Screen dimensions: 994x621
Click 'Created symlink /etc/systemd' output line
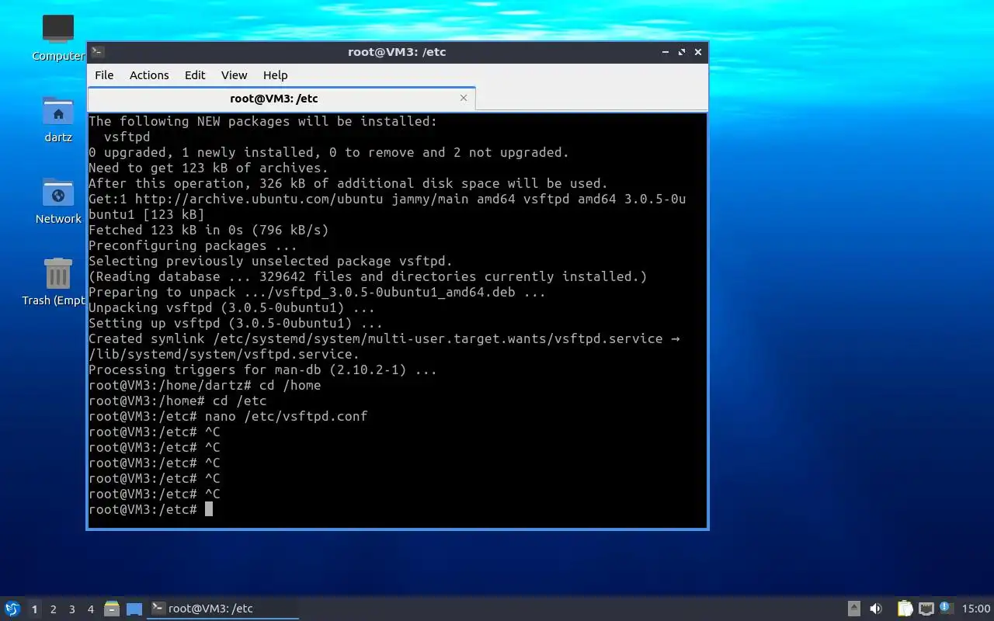click(384, 346)
